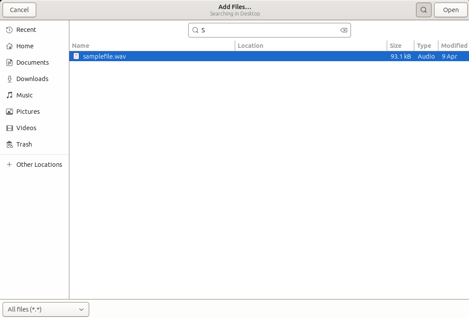Viewport: 469px width, 318px height.
Task: Click the Cancel button
Action: [x=19, y=9]
